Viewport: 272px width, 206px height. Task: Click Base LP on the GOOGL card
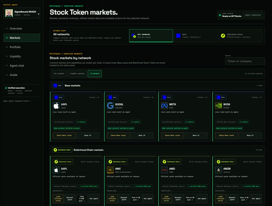point(142,135)
